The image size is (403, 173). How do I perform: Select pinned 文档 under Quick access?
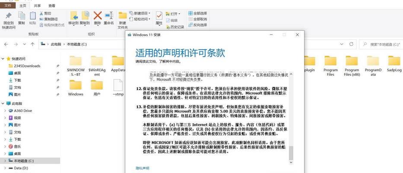[x=17, y=87]
